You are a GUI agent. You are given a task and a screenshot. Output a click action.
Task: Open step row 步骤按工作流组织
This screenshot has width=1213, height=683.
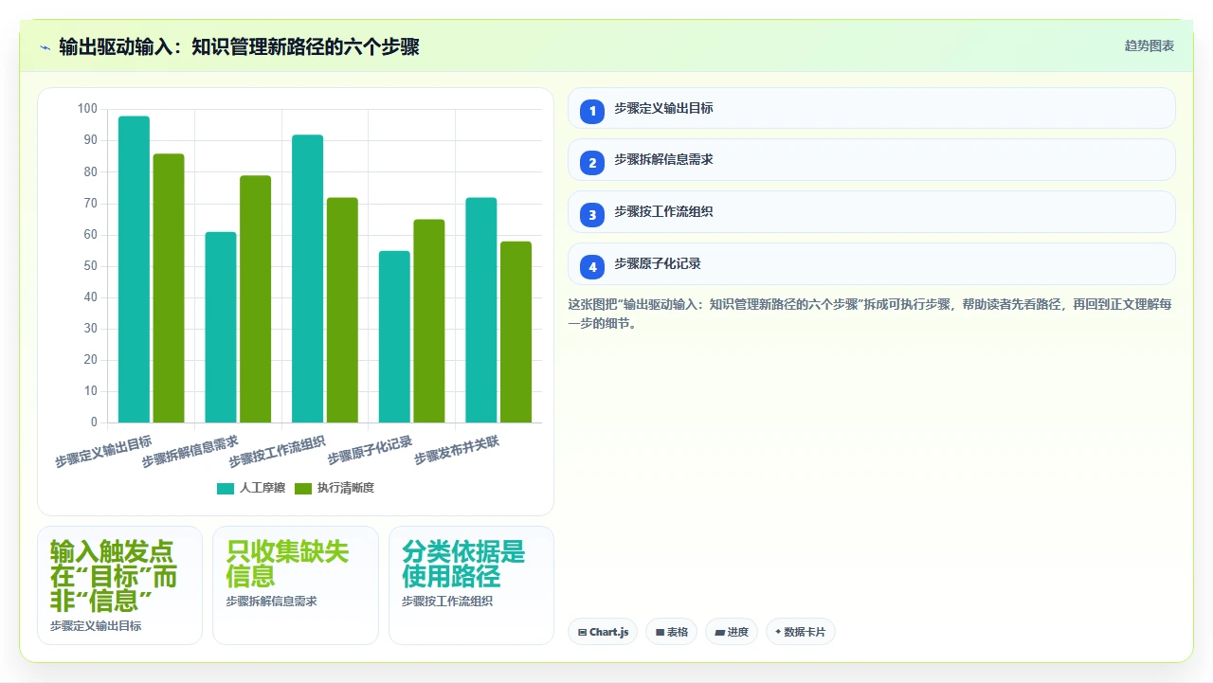pyautogui.click(x=871, y=212)
